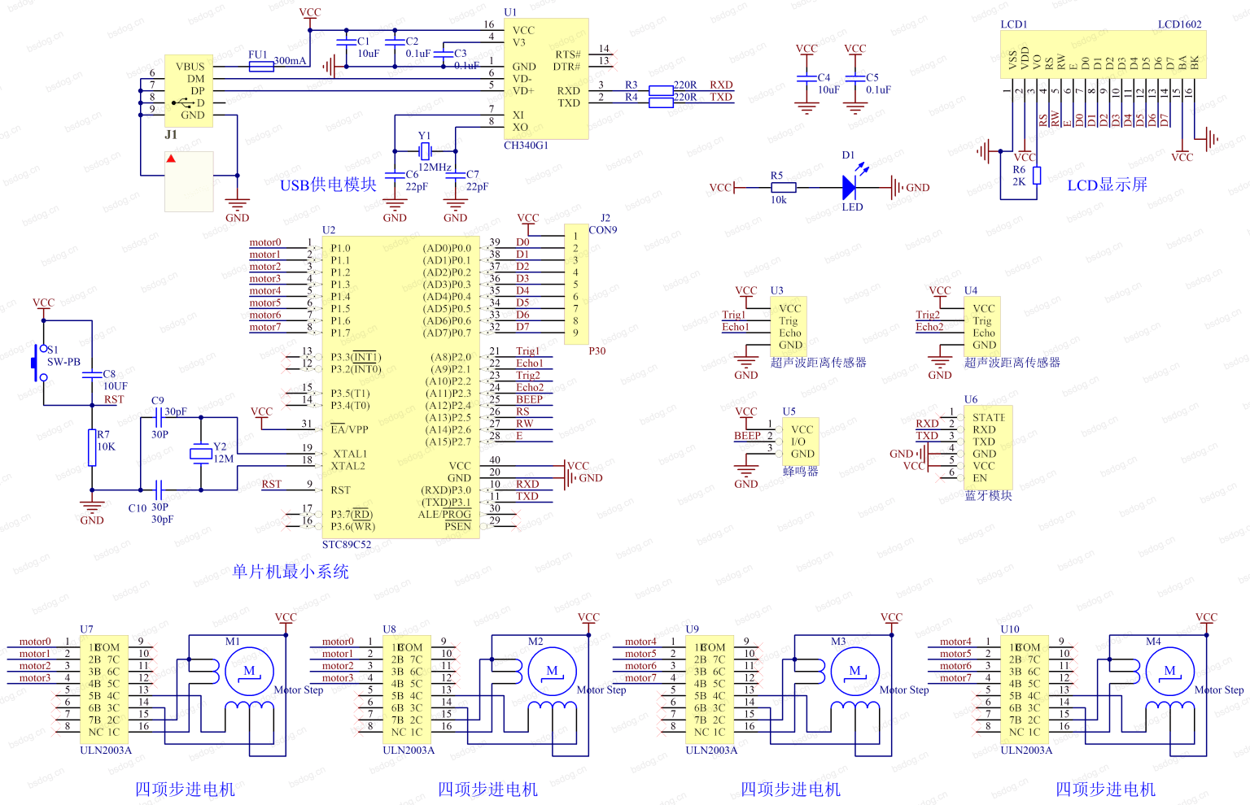Select the S1 SW-PB pushbutton symbol
Image resolution: width=1250 pixels, height=805 pixels.
pyautogui.click(x=40, y=363)
